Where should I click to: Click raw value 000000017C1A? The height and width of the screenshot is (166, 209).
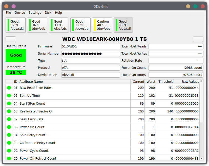tap(187, 127)
